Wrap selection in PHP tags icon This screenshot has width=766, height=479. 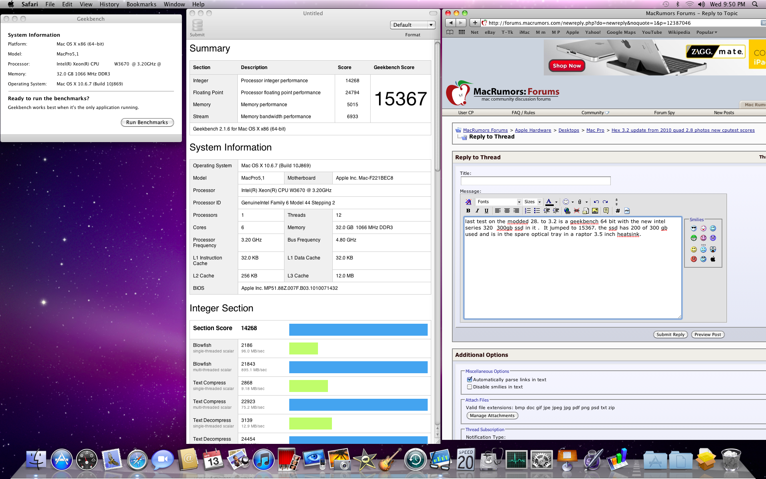(x=627, y=211)
